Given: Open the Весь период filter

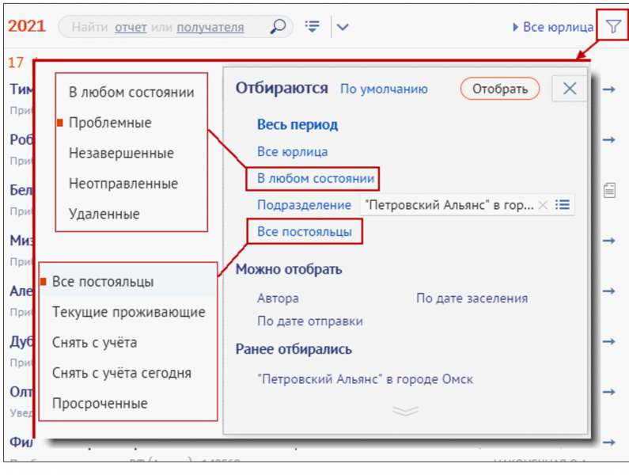Looking at the screenshot, I should [x=297, y=124].
